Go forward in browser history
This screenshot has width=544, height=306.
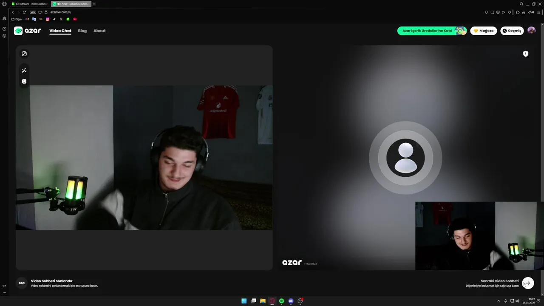point(18,12)
